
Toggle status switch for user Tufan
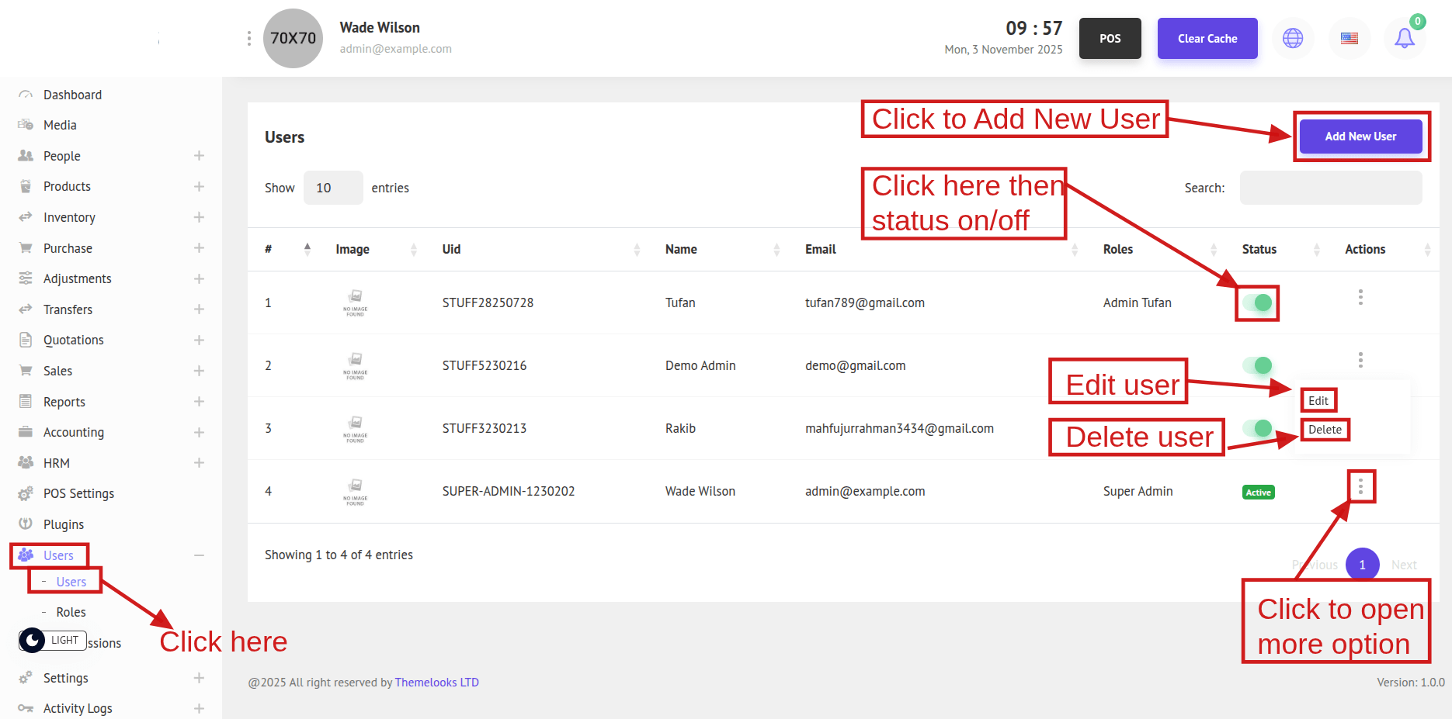(x=1257, y=302)
